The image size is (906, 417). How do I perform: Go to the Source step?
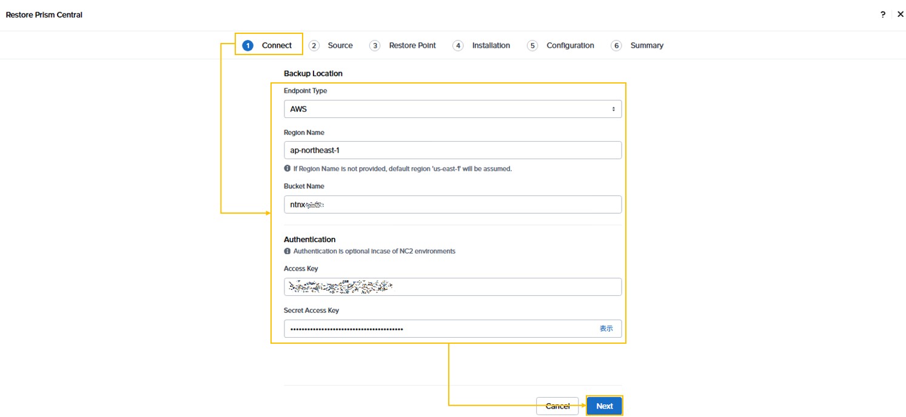pyautogui.click(x=340, y=45)
